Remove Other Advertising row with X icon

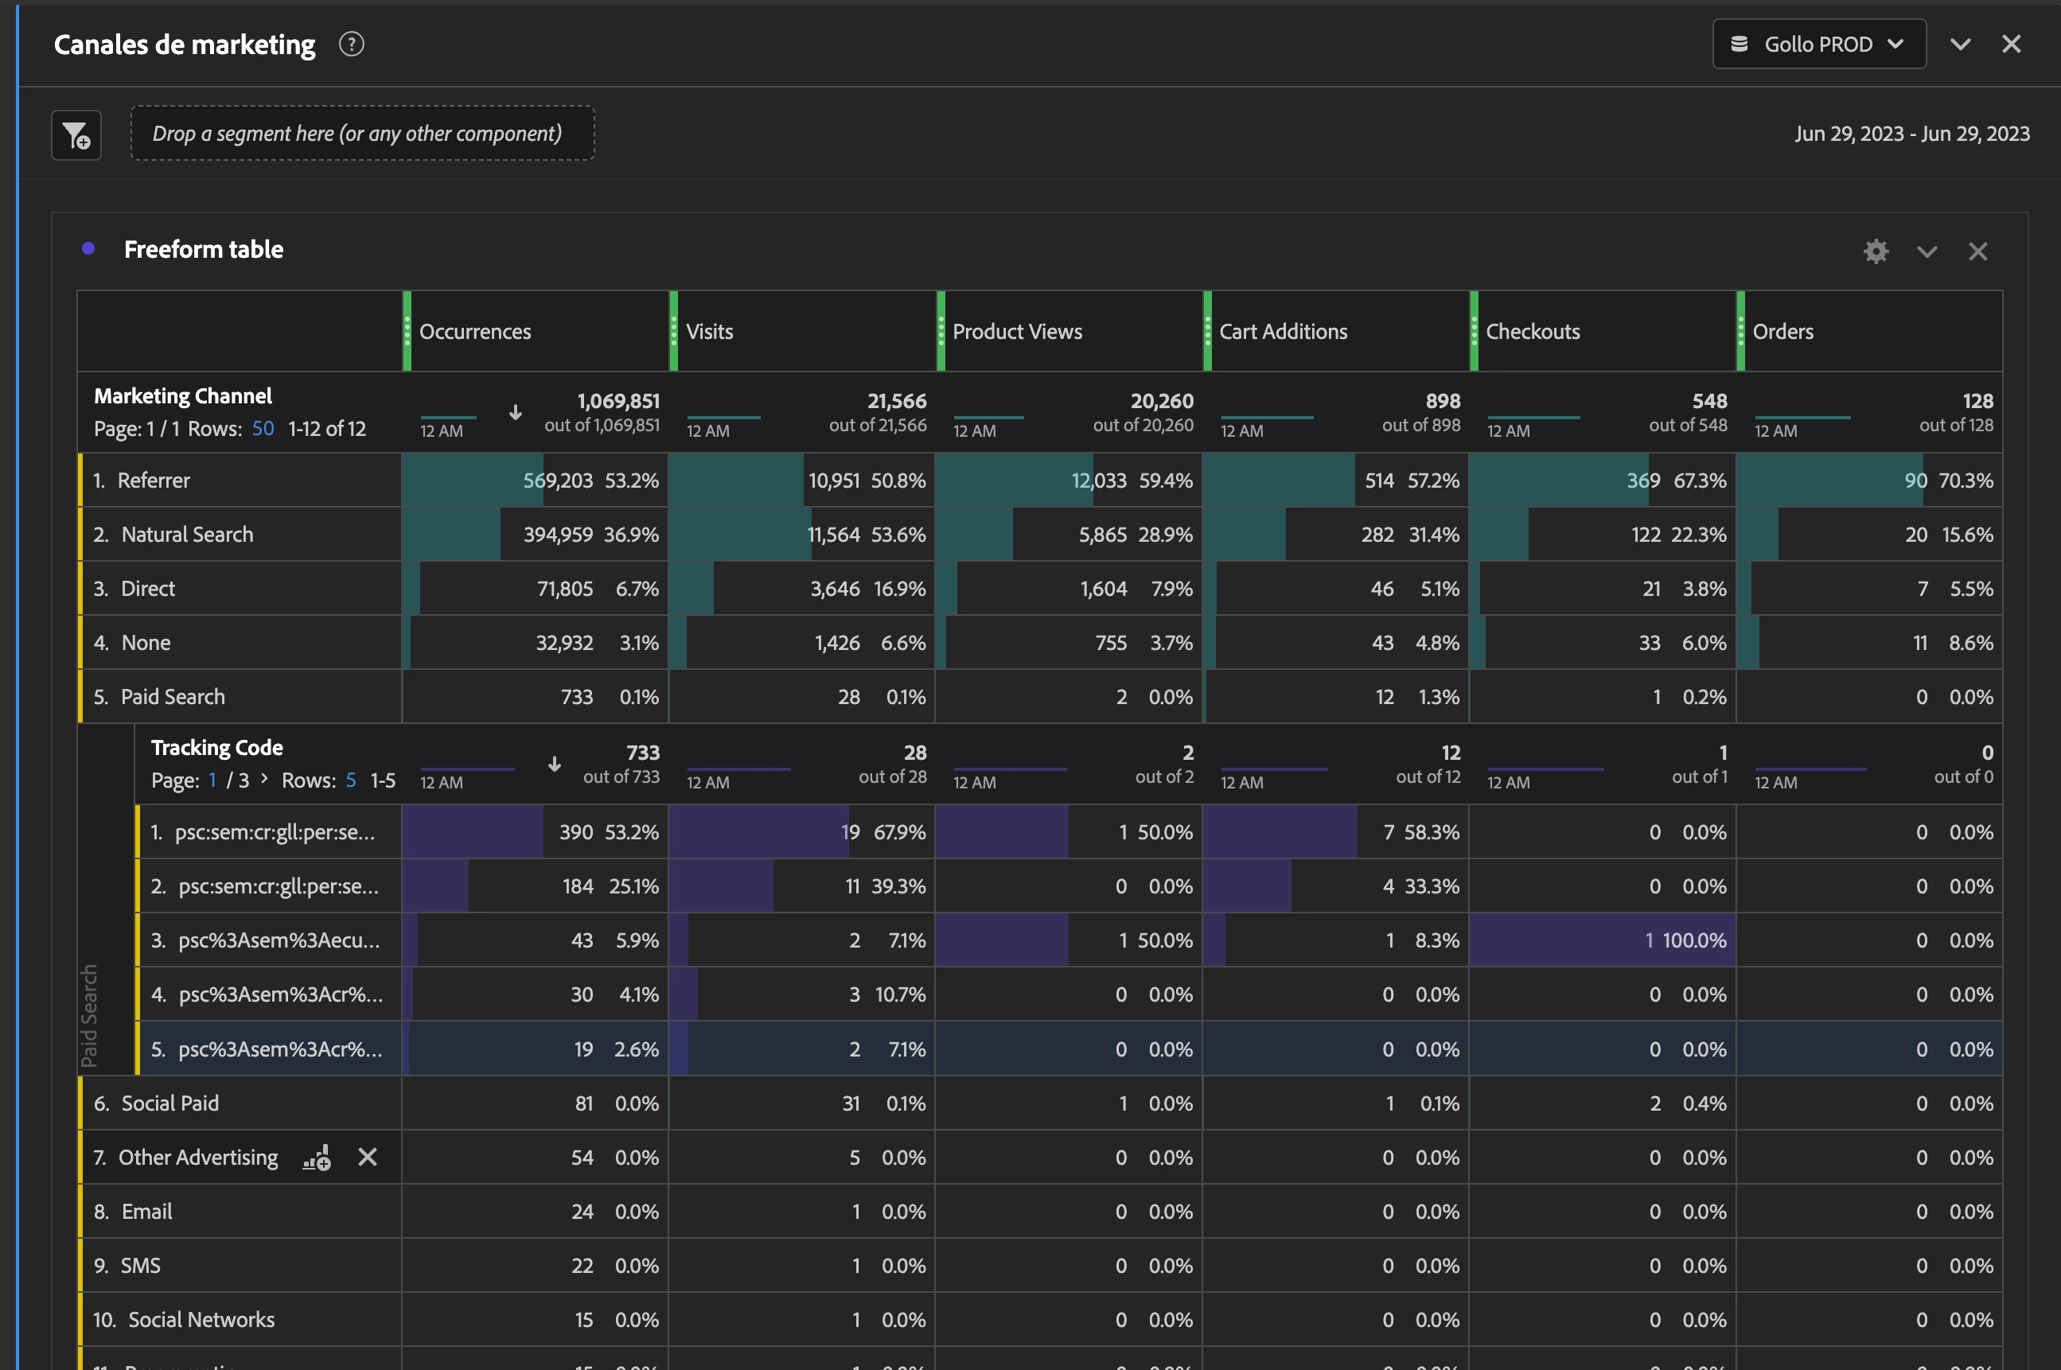[x=368, y=1158]
